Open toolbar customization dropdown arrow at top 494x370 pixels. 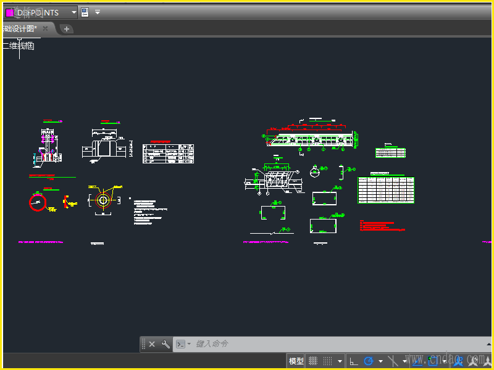(x=98, y=12)
